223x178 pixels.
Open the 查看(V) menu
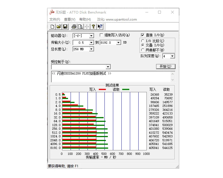click(69, 19)
